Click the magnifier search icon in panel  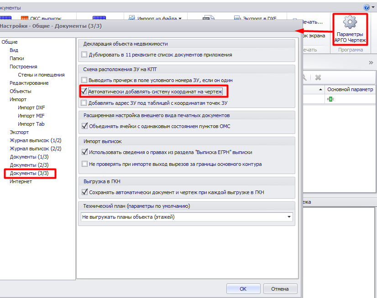point(304,78)
